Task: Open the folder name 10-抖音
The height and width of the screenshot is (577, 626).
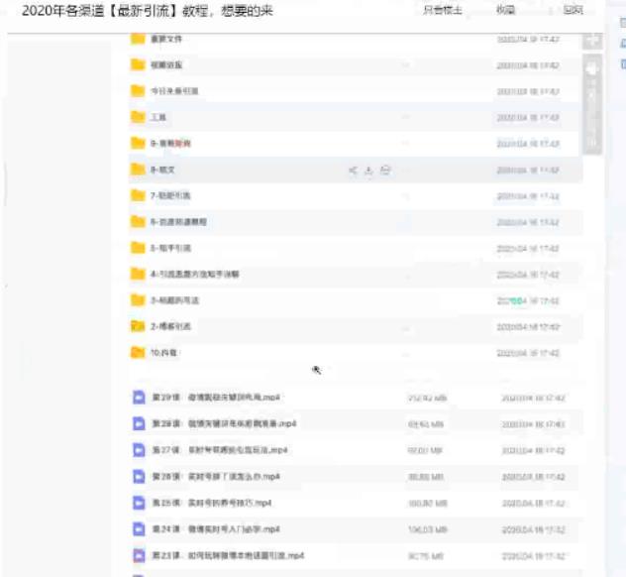Action: (x=163, y=353)
